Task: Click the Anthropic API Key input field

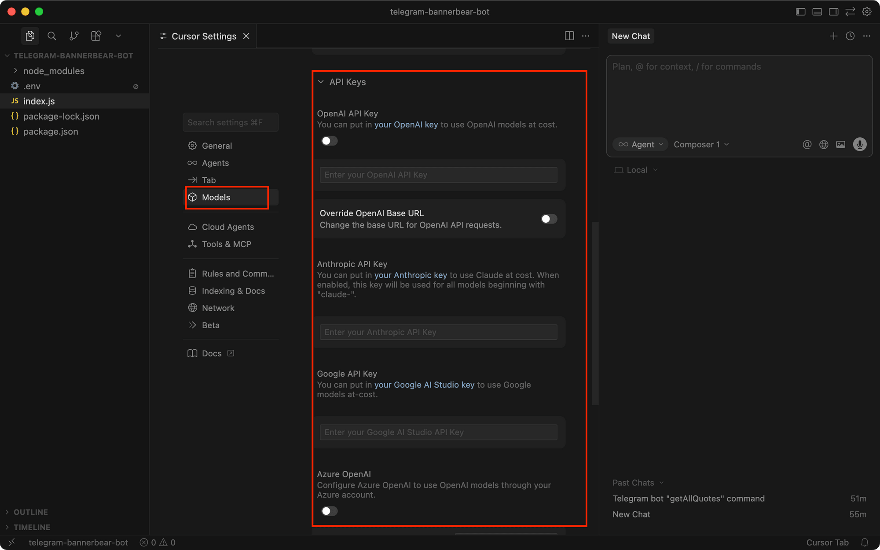Action: click(438, 332)
